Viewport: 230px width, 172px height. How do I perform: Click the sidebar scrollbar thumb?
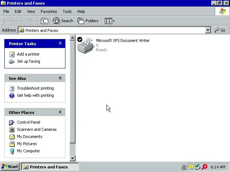[72, 92]
